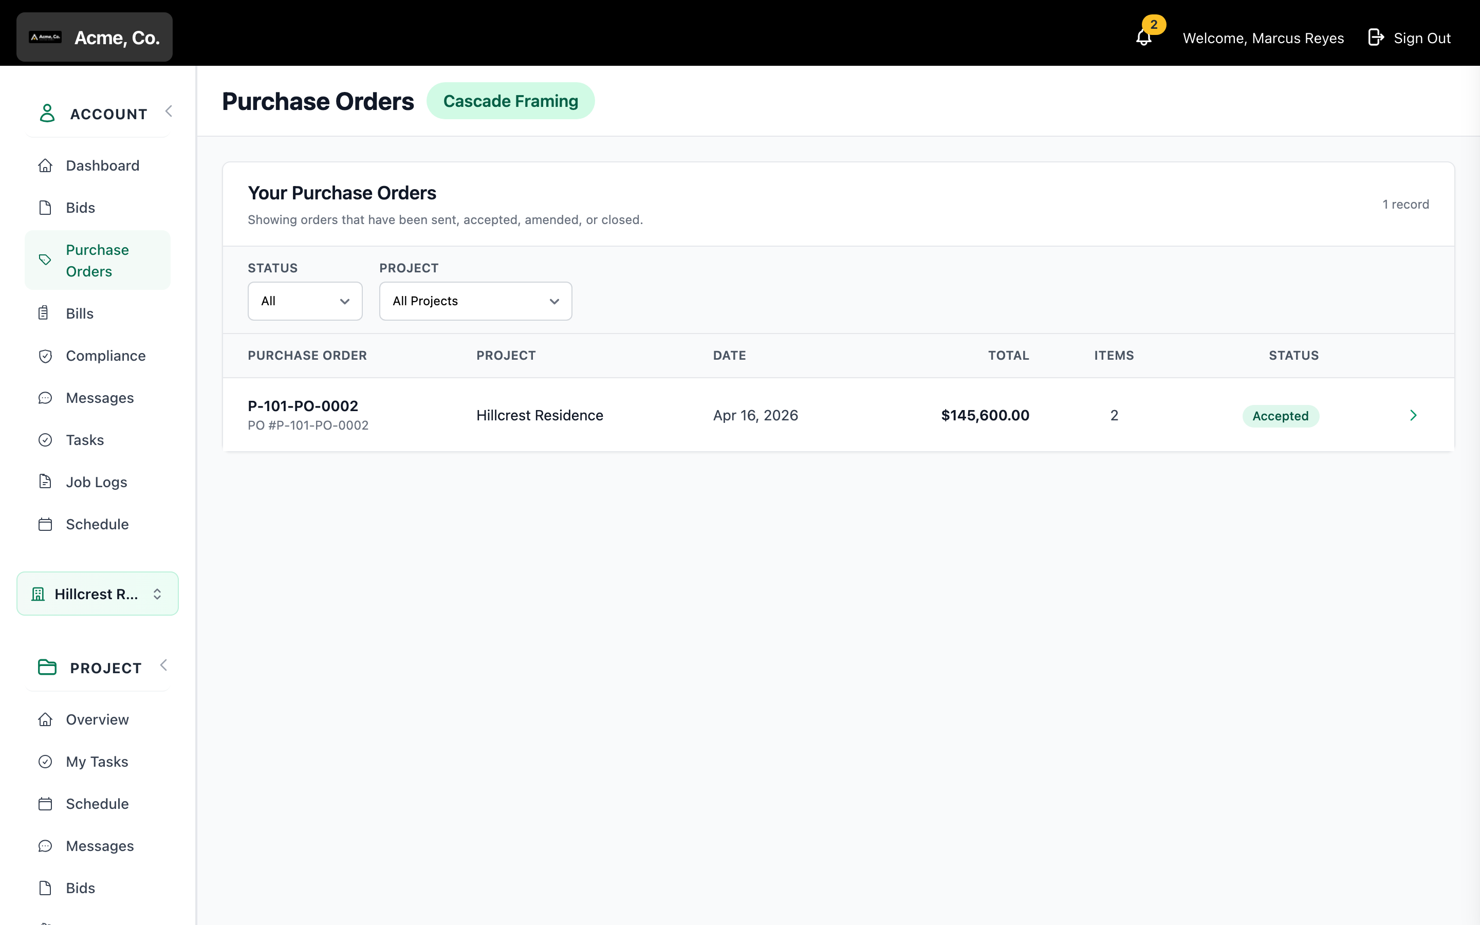Screen dimensions: 1480x925
Task: Click the Overview home icon
Action: (x=45, y=719)
